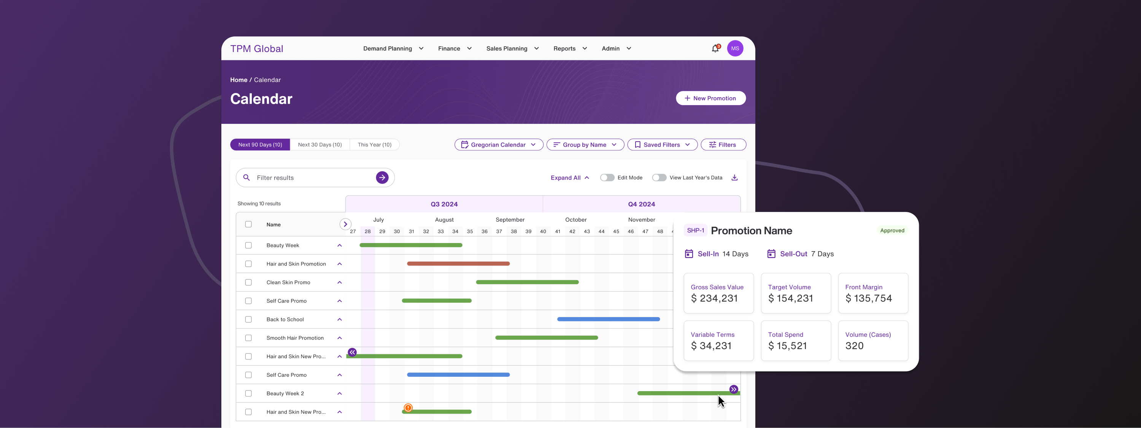Open Reports menu
1141x428 pixels.
point(570,49)
